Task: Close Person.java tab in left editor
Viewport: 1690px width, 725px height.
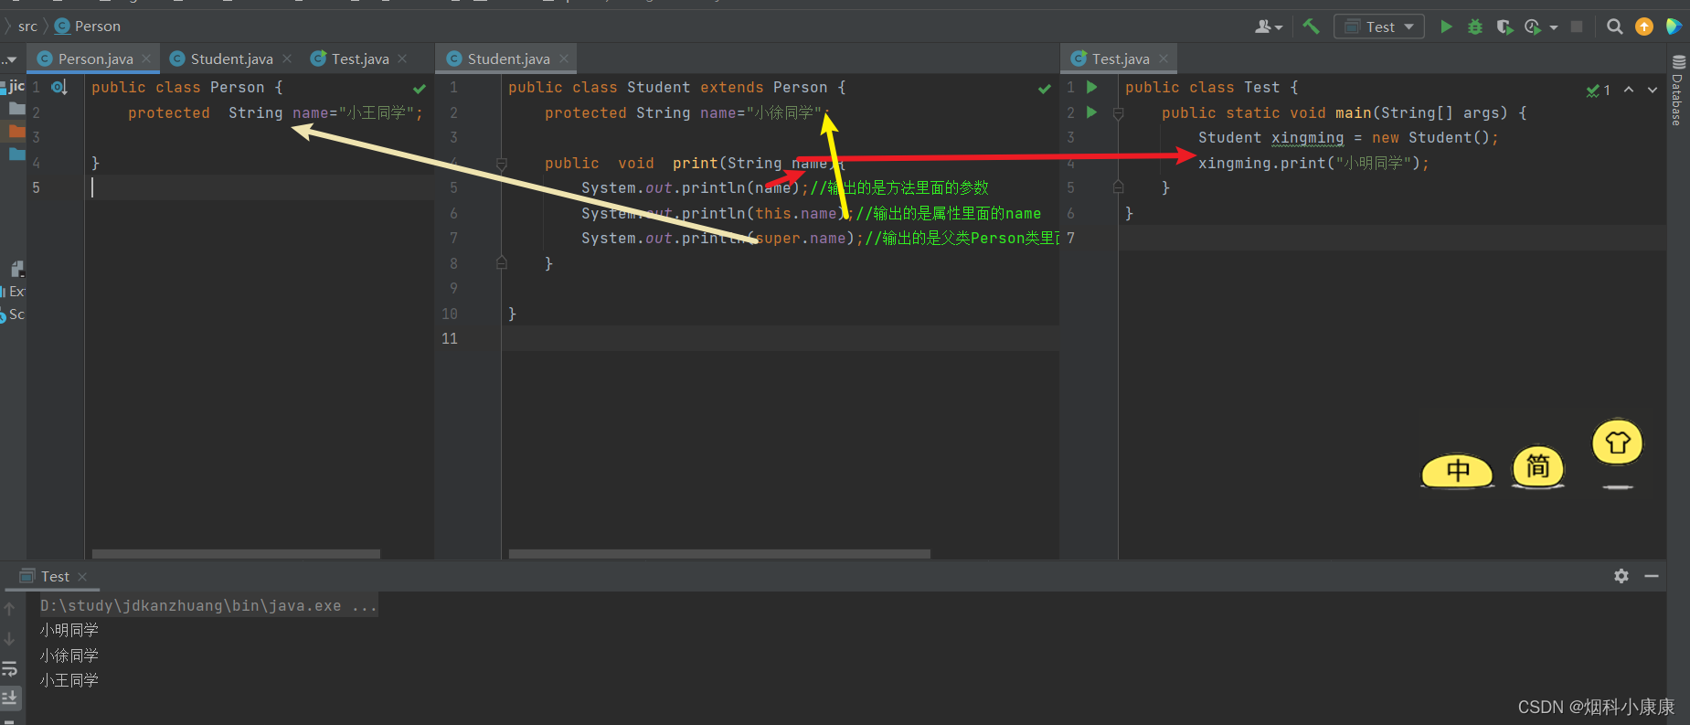Action: tap(146, 59)
